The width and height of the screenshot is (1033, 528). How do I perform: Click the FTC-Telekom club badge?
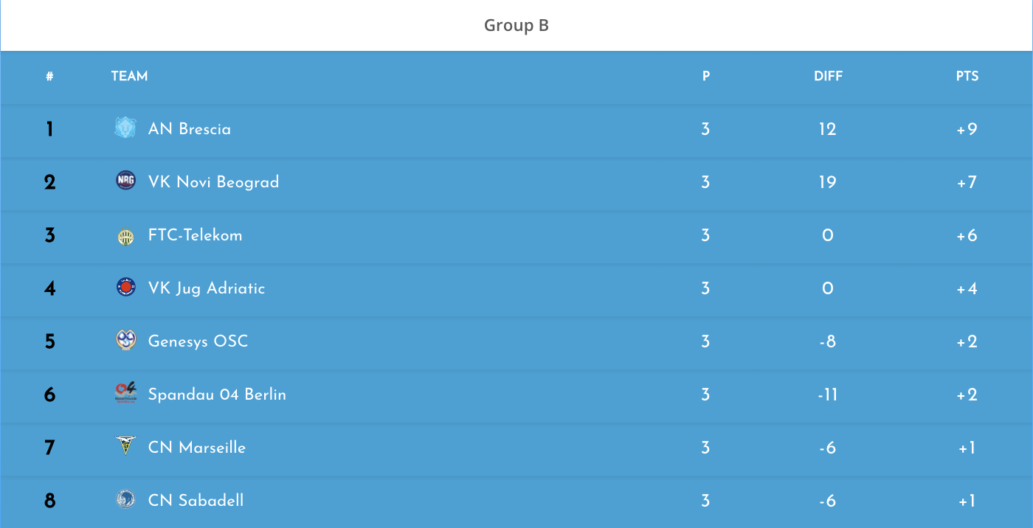(x=125, y=237)
